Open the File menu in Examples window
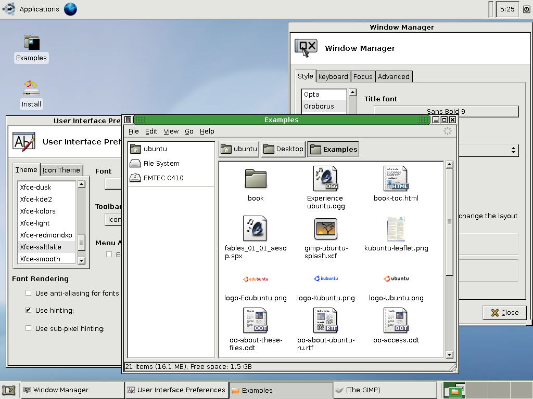This screenshot has width=533, height=399. point(134,131)
